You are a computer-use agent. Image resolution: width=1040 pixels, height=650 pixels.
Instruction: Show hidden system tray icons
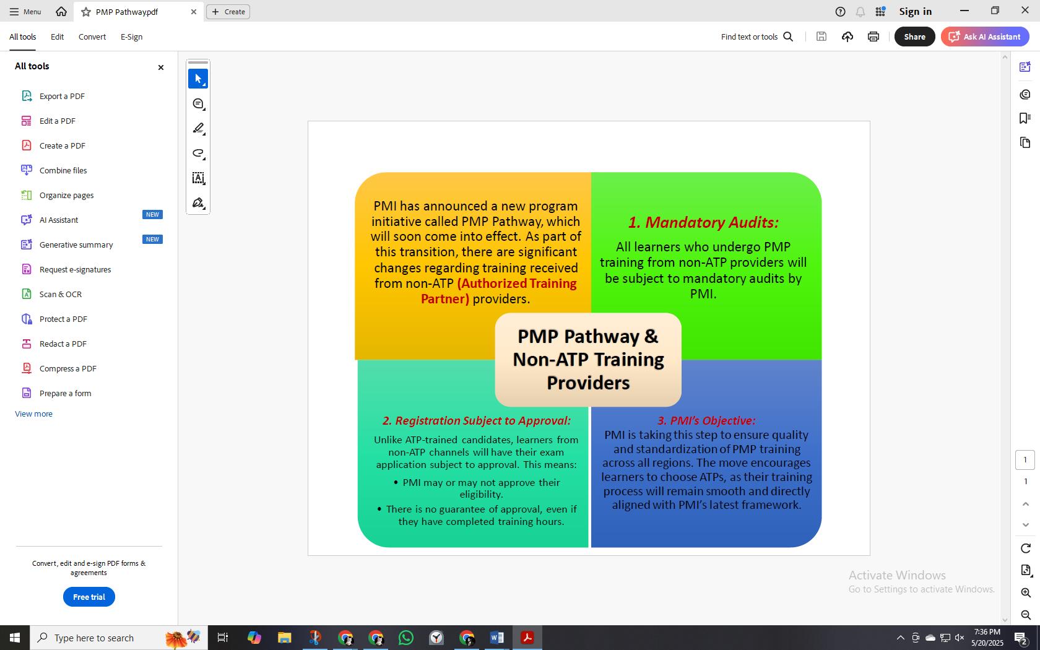900,638
